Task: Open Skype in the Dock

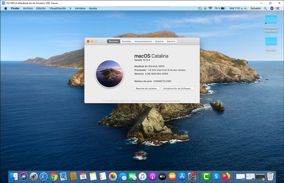Action: point(216,176)
